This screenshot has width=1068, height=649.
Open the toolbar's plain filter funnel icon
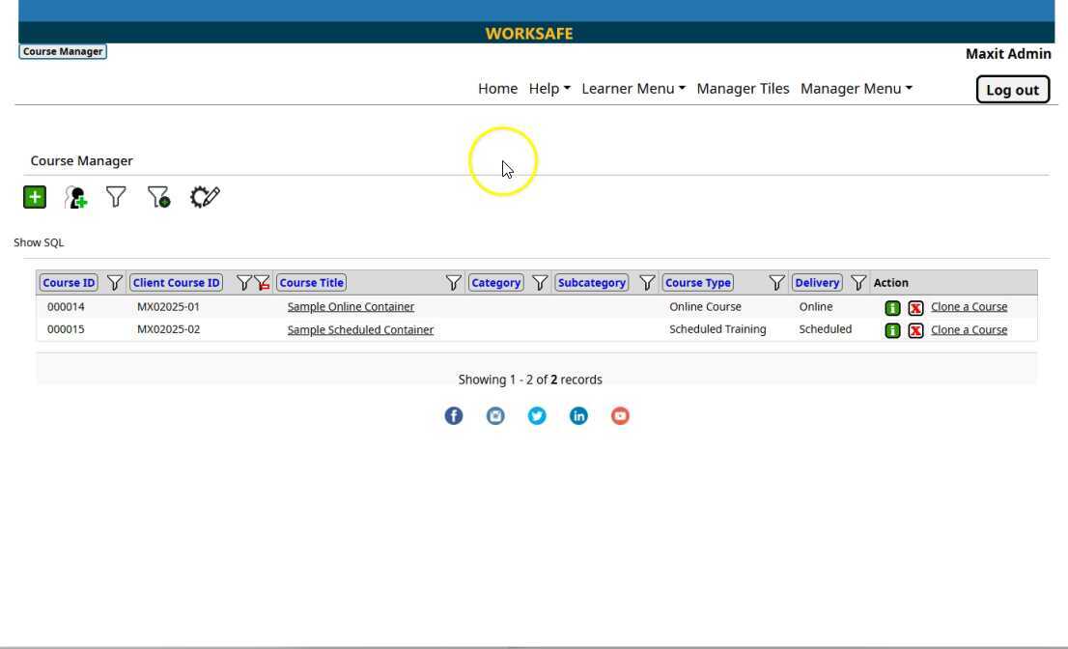click(x=116, y=197)
